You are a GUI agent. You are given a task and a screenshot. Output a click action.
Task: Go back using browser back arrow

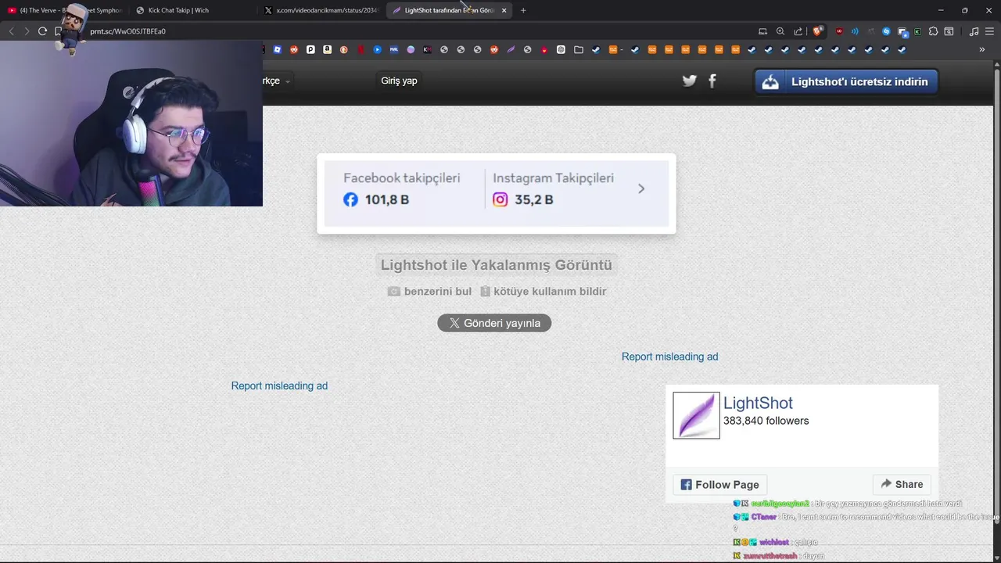11,31
